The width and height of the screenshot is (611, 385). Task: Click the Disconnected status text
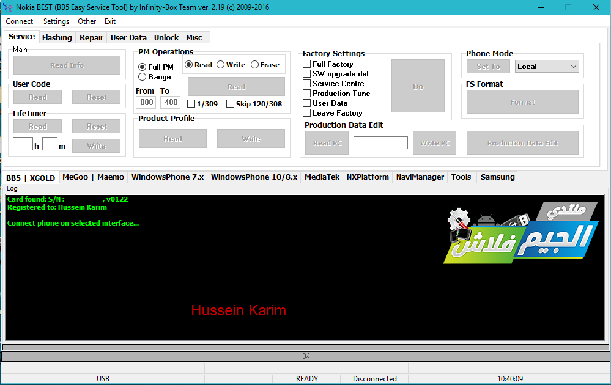(x=374, y=379)
